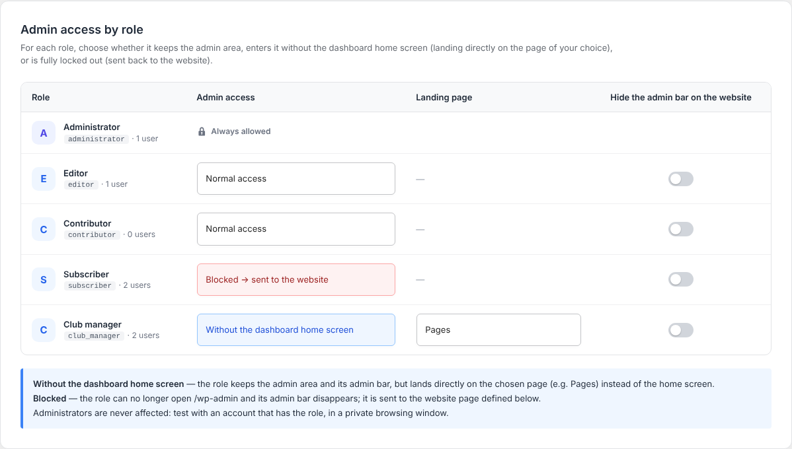Open Subscriber 'Blocked → sent to the website' dropdown
This screenshot has width=792, height=449.
click(296, 279)
